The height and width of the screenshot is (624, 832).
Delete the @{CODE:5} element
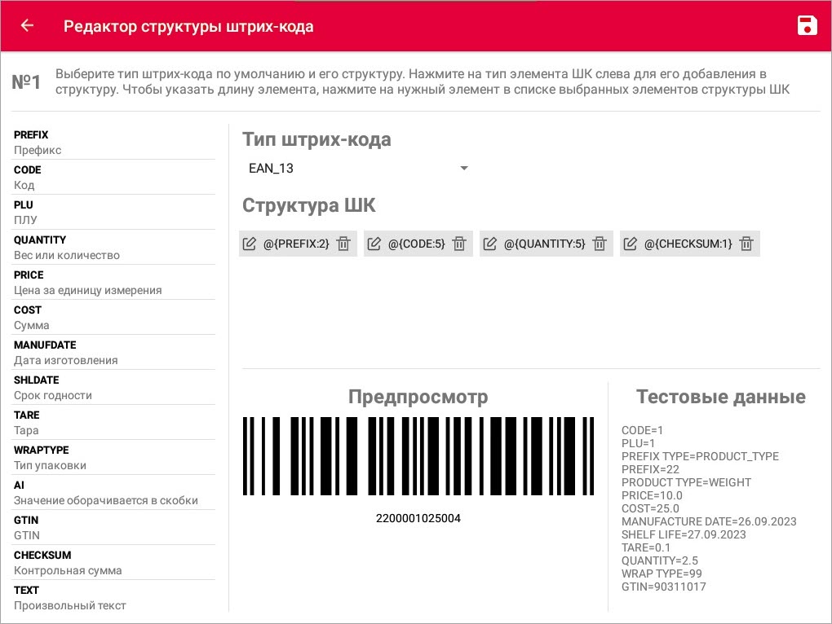[x=459, y=244]
